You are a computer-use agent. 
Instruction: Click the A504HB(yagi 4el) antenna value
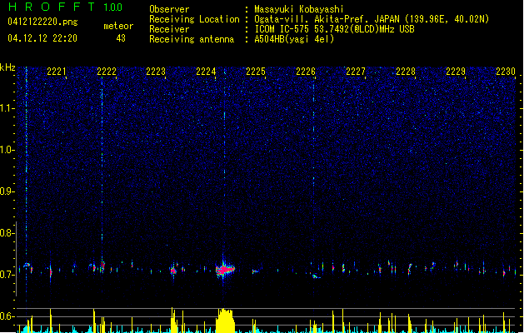click(294, 39)
